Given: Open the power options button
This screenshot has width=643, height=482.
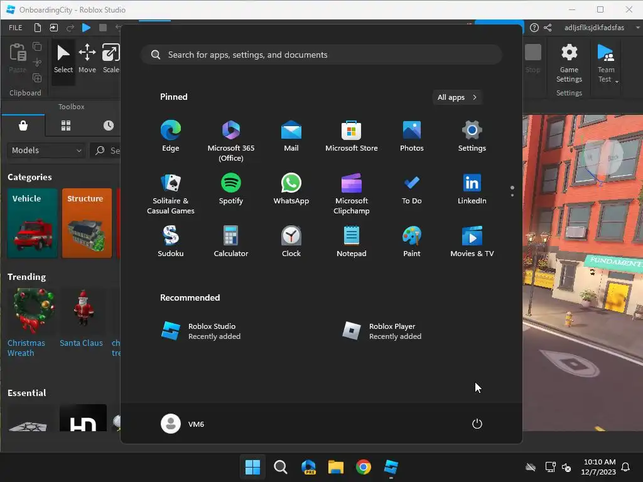Looking at the screenshot, I should point(477,424).
